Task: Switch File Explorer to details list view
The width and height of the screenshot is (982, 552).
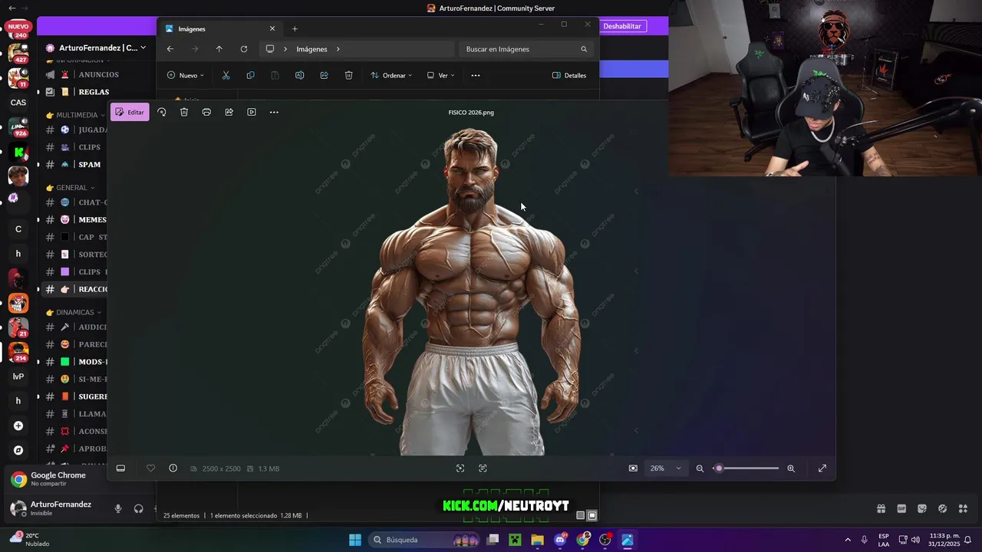Action: point(581,516)
